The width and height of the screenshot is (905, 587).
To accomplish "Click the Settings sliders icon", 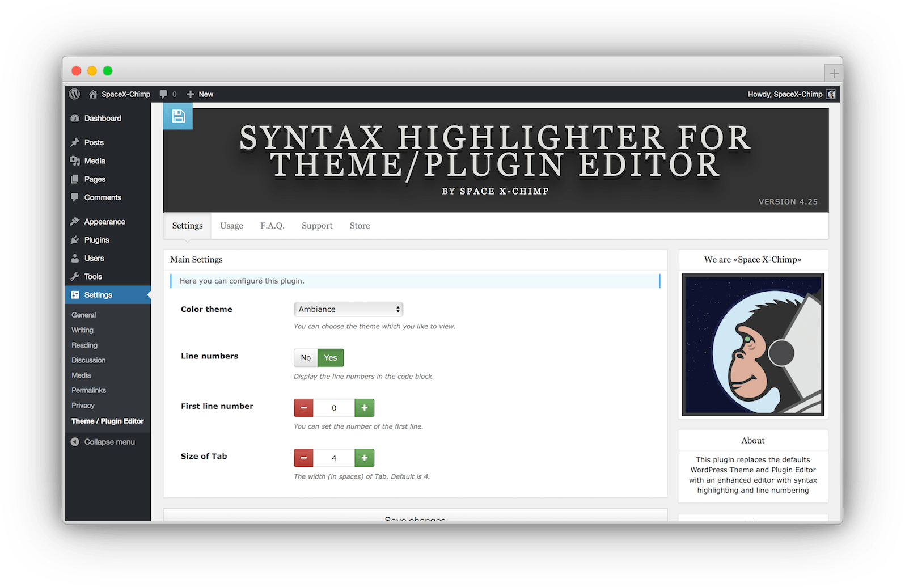I will (x=75, y=295).
